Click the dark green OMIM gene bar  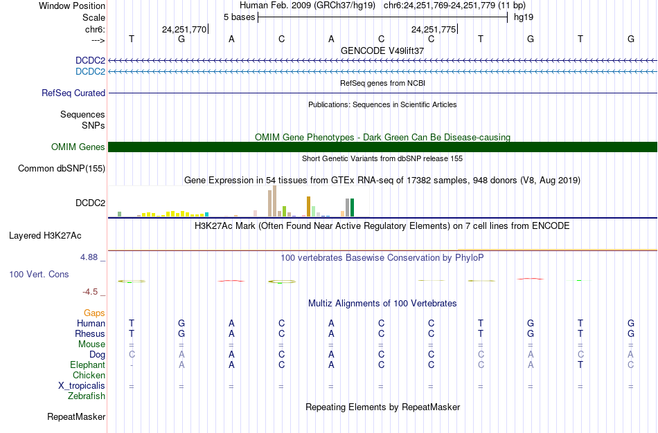pos(383,147)
